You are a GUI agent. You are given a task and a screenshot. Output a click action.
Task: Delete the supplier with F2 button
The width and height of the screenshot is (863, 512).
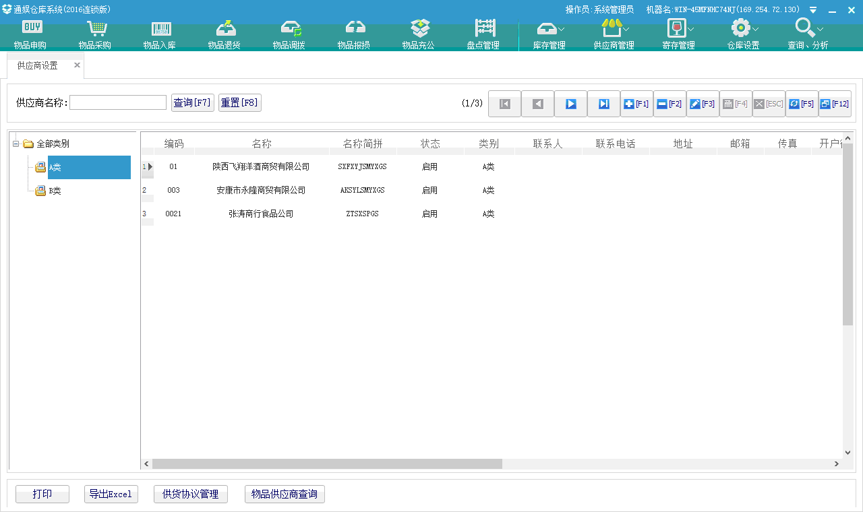tap(669, 104)
